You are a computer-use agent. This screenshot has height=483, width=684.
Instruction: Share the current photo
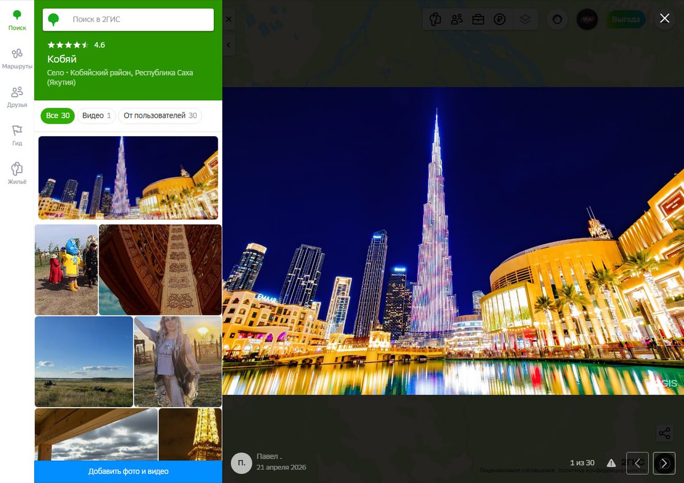click(x=664, y=433)
